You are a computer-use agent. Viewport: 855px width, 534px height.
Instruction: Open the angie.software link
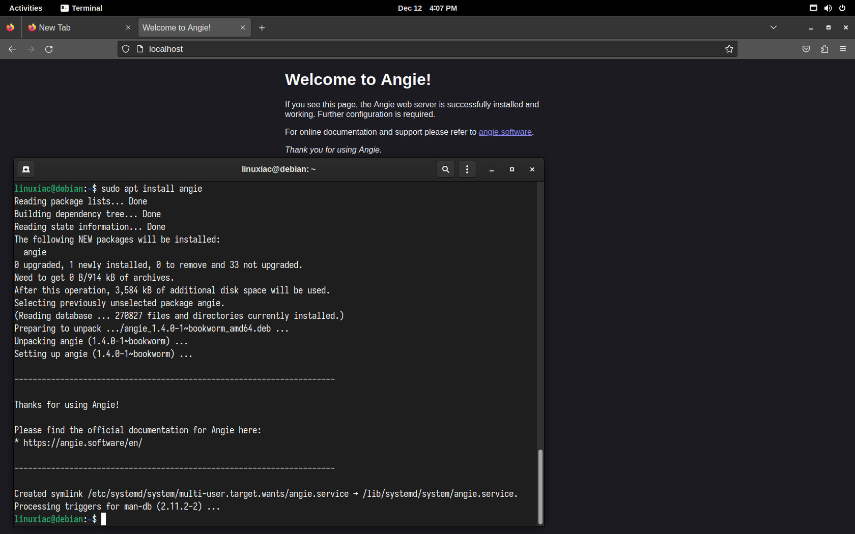505,132
